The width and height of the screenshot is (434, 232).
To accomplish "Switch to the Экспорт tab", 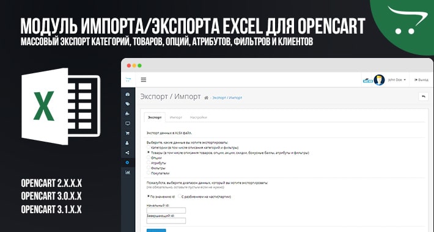I will (x=155, y=117).
